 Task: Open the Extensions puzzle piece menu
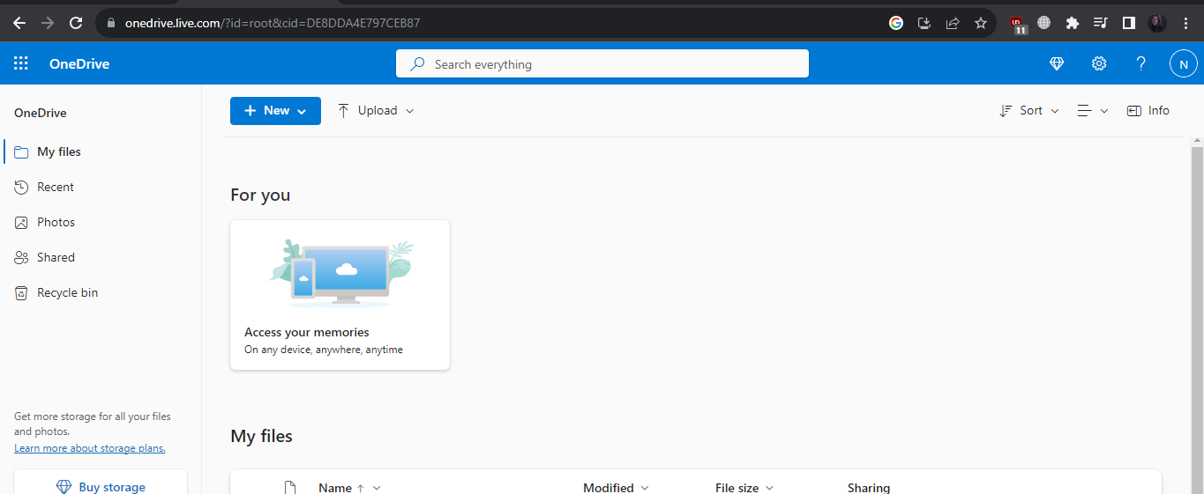click(x=1073, y=23)
